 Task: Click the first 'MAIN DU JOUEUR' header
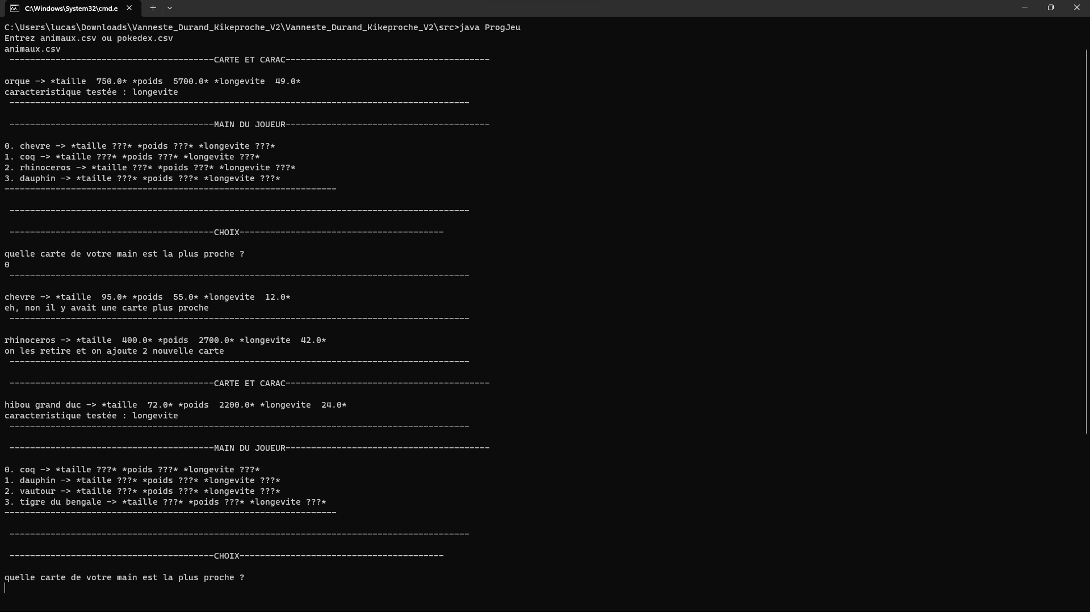249,124
